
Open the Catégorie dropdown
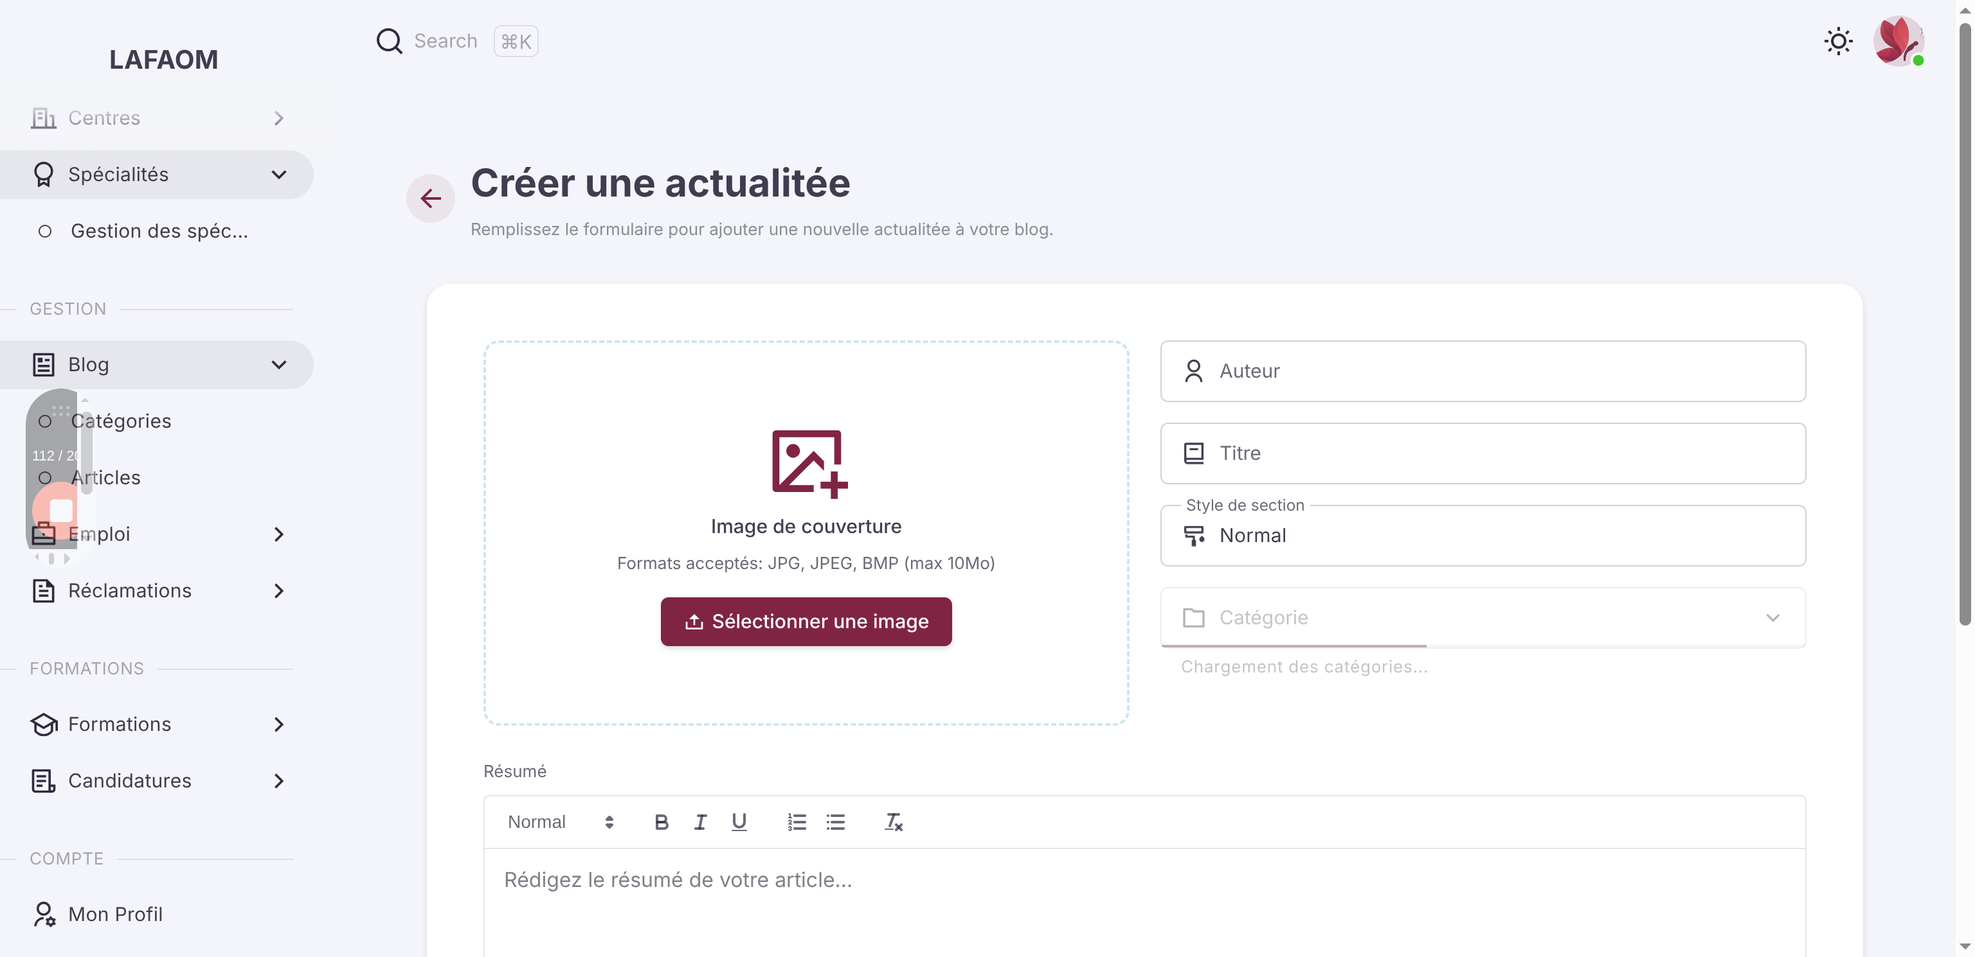1483,618
